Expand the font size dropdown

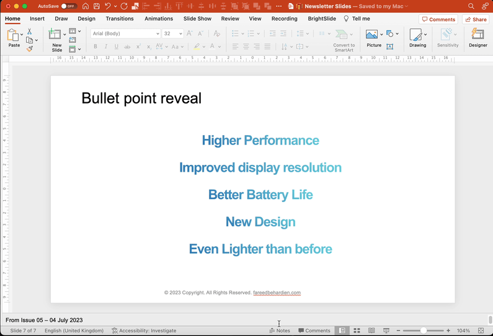pos(180,33)
